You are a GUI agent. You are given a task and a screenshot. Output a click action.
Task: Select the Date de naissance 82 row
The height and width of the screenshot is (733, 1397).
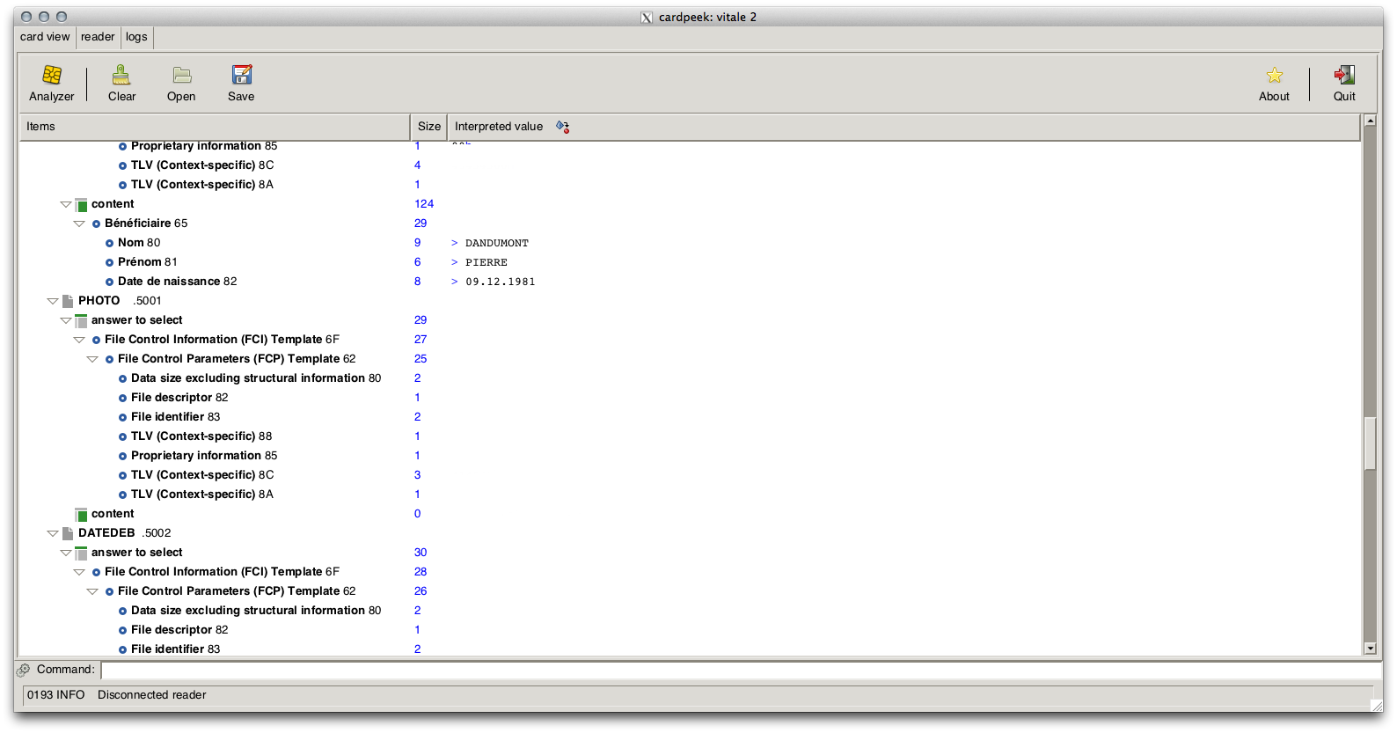(x=177, y=282)
